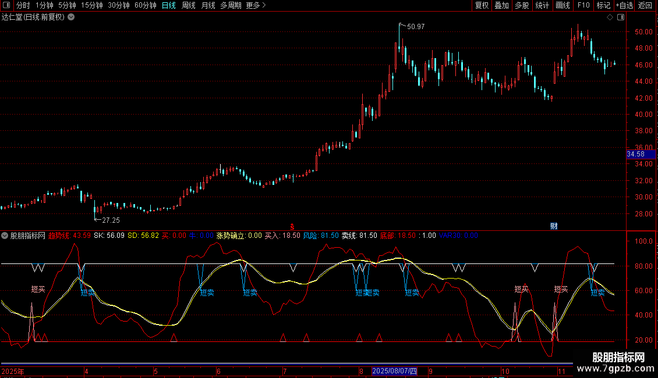The image size is (658, 378).
Task: Click the 复权 button in toolbar
Action: coord(482,5)
